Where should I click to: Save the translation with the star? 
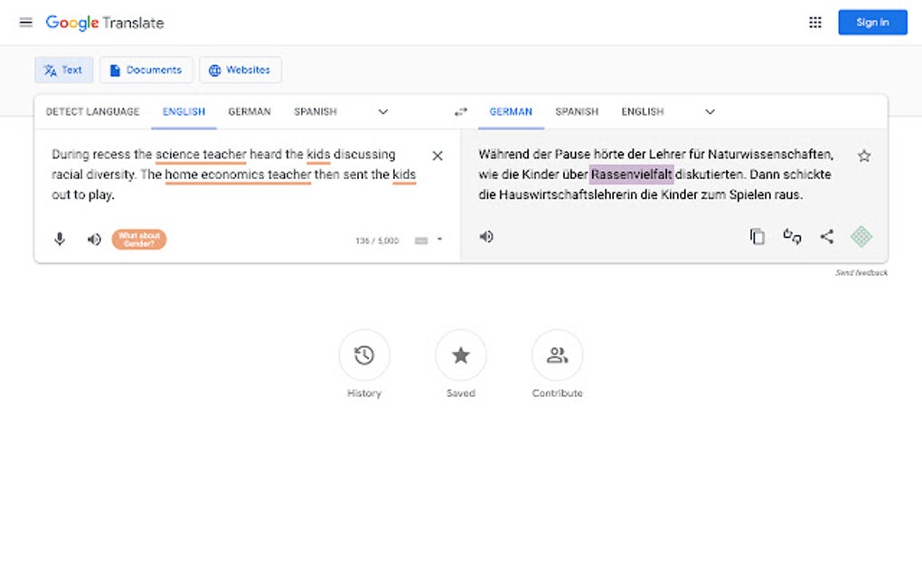[864, 156]
